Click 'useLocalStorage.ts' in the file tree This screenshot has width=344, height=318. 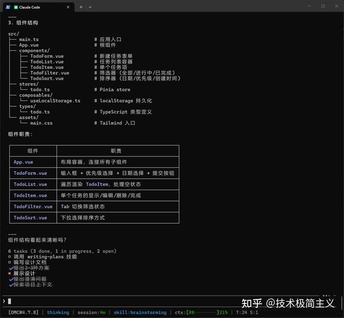[x=55, y=101]
